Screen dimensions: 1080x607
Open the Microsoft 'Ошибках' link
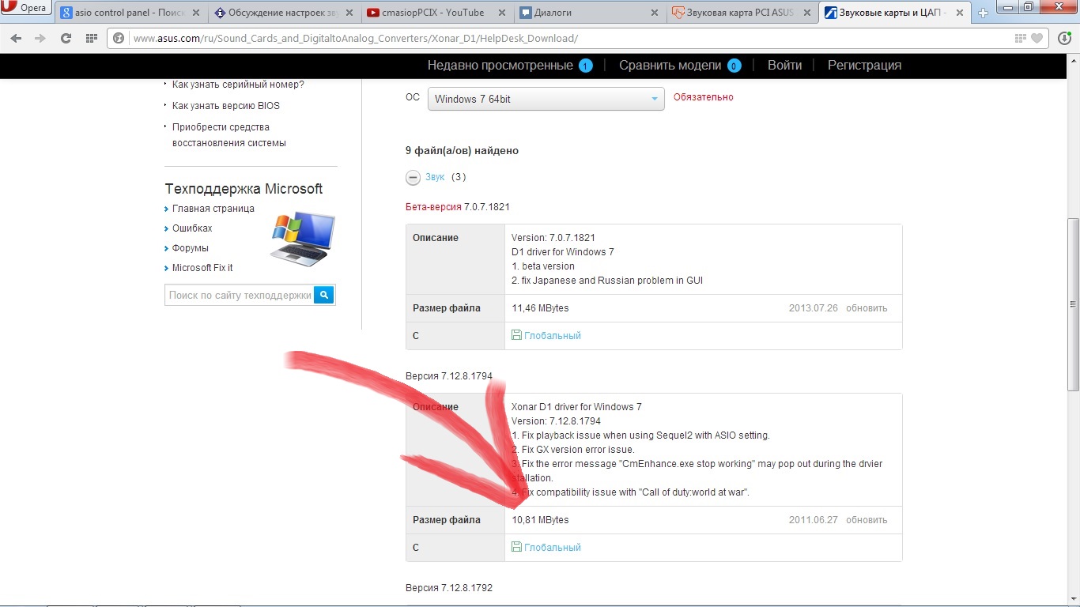(x=192, y=228)
